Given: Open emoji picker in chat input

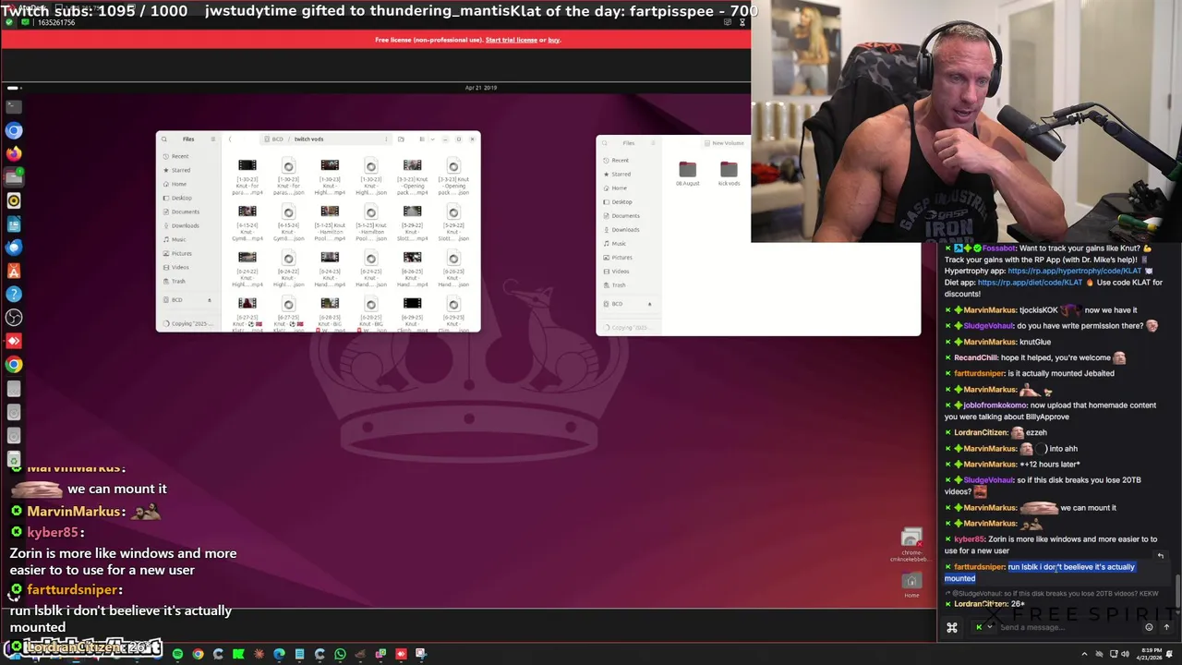Looking at the screenshot, I should pyautogui.click(x=1149, y=627).
